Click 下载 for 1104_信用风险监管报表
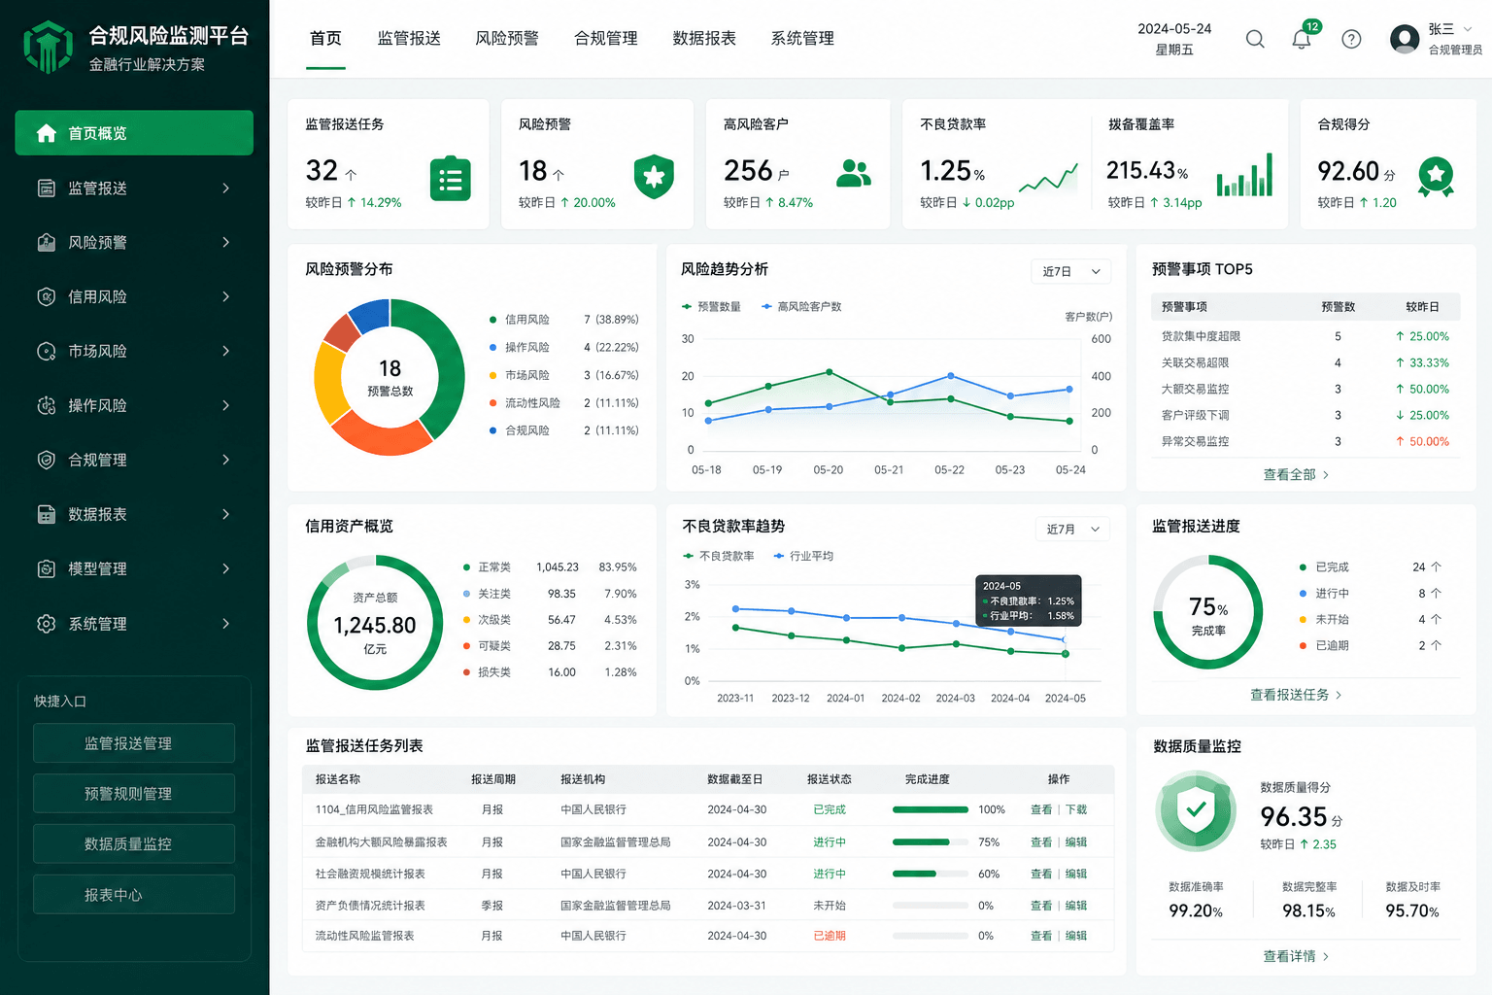The image size is (1492, 995). (x=1076, y=809)
